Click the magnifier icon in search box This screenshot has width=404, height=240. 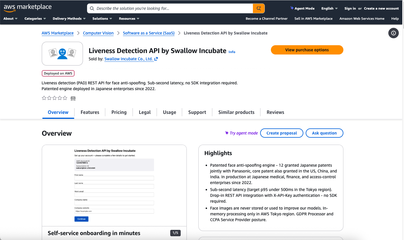92,8
